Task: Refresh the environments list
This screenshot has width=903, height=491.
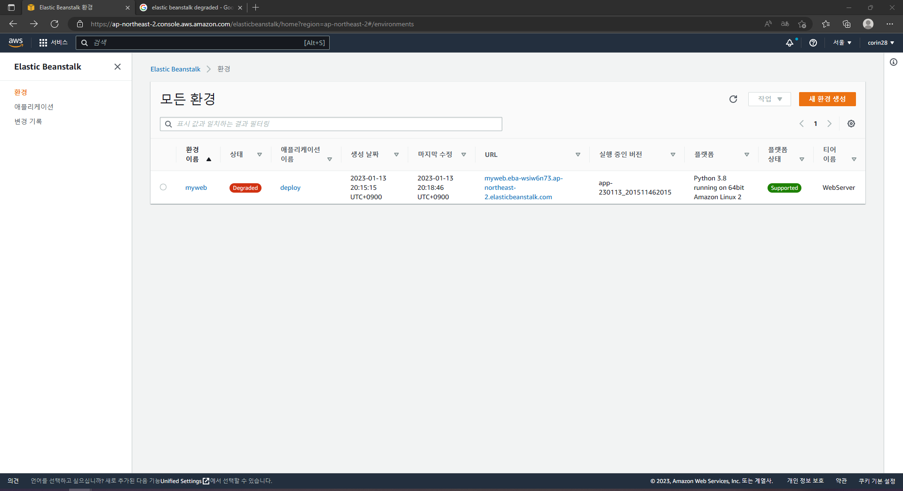Action: pos(733,99)
